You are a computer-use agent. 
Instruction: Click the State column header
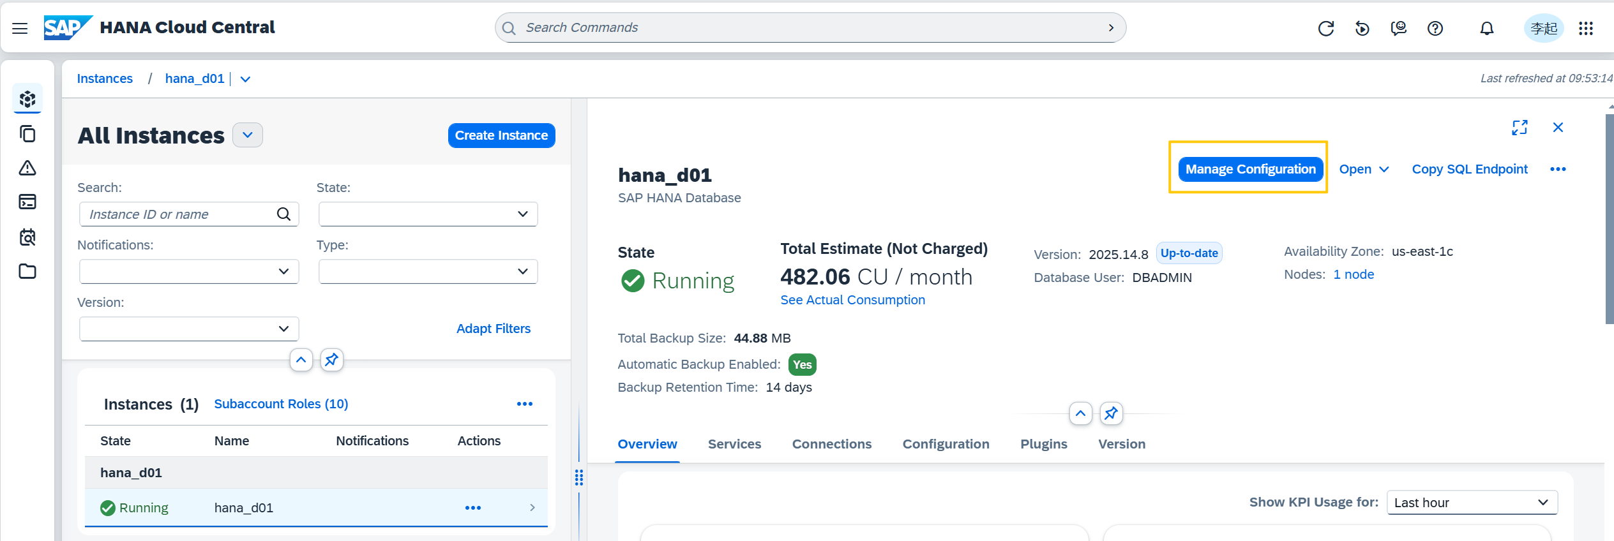click(116, 441)
